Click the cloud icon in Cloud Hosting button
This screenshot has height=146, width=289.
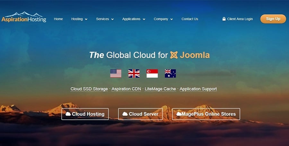click(68, 114)
